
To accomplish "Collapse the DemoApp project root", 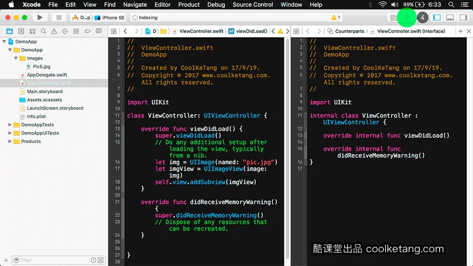I will pos(4,42).
